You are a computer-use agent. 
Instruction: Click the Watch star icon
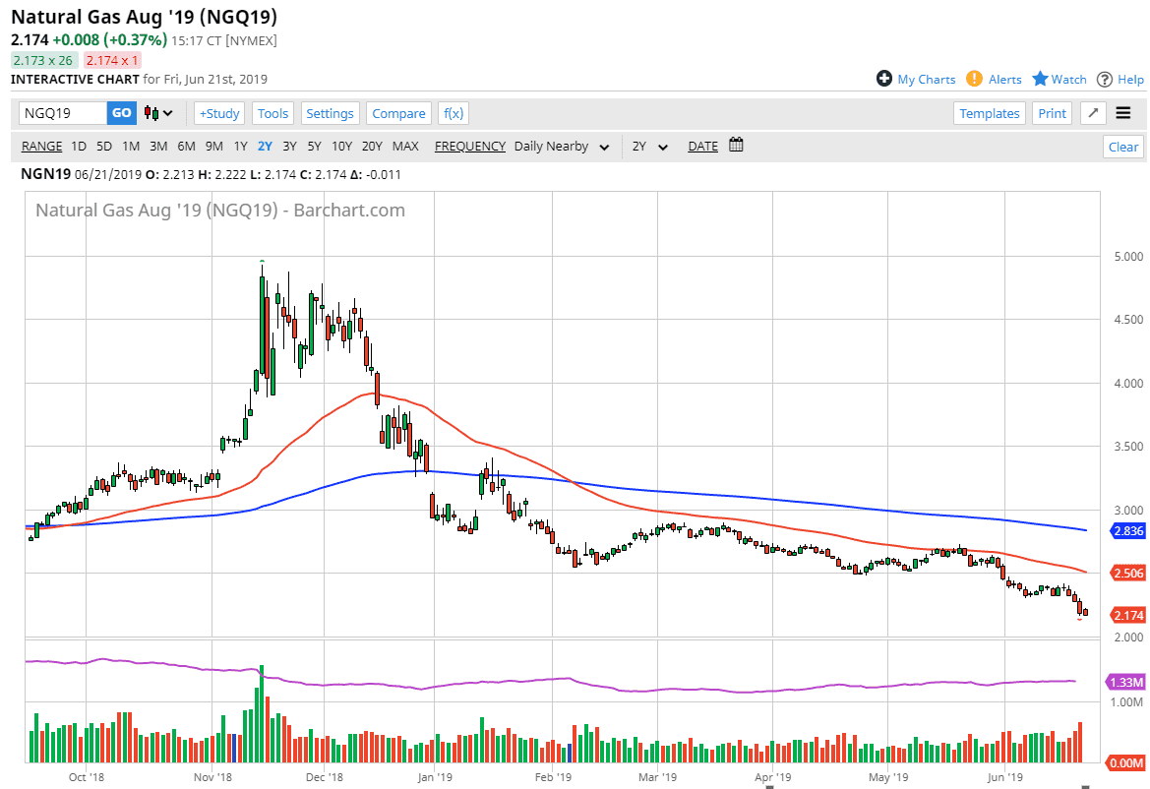click(x=1040, y=79)
